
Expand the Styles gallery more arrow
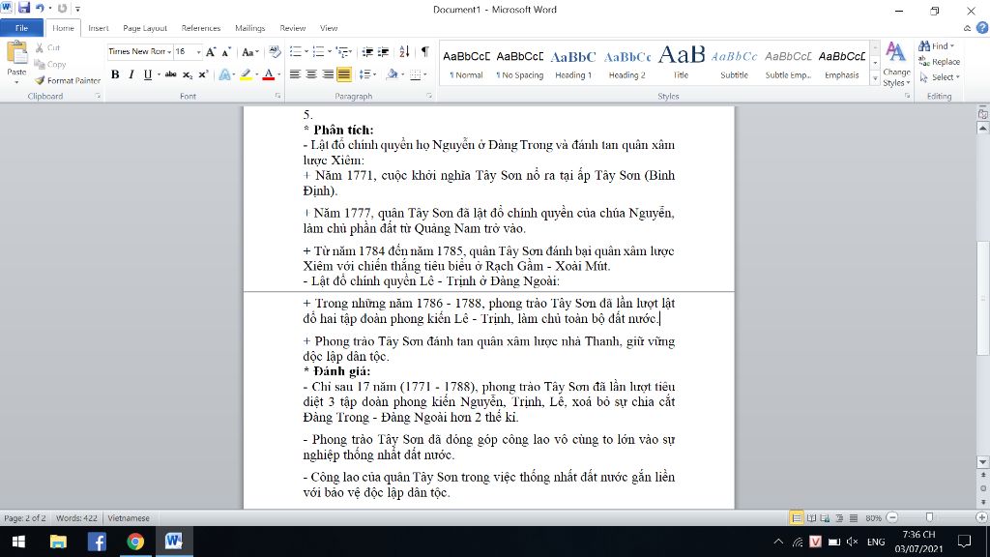coord(875,79)
